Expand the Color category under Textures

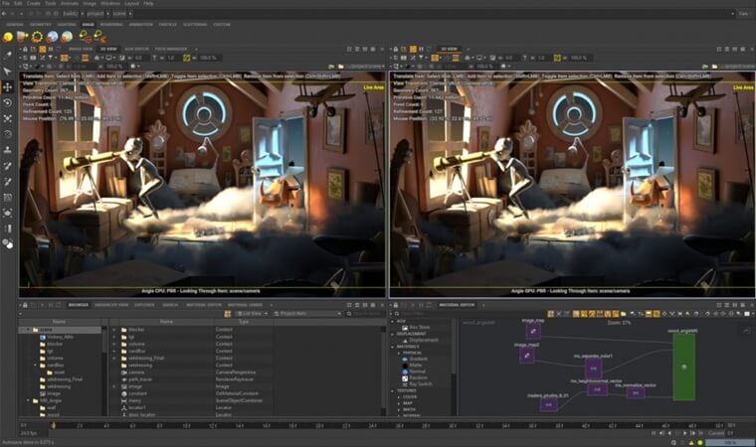[x=399, y=397]
